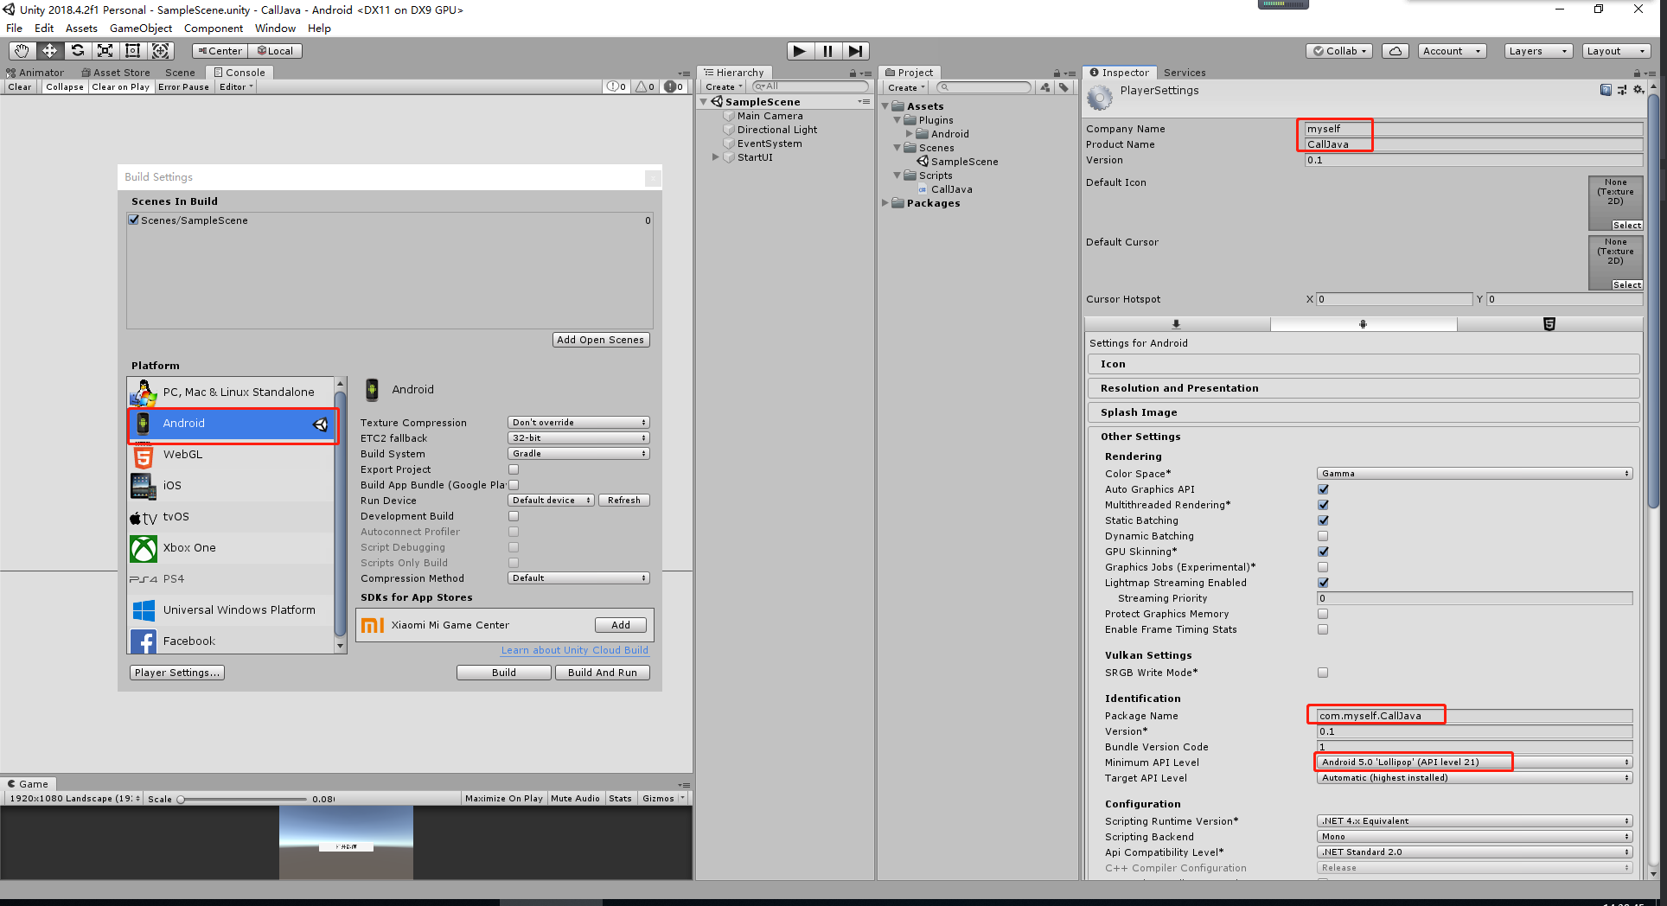The height and width of the screenshot is (906, 1667).
Task: Enable the Development Build checkbox
Action: [514, 515]
